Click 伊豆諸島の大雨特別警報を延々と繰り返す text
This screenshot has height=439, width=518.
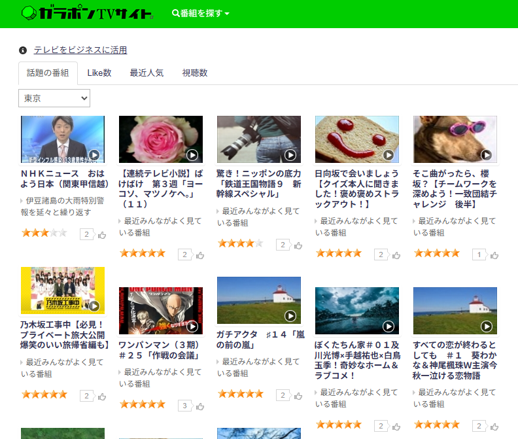point(63,206)
